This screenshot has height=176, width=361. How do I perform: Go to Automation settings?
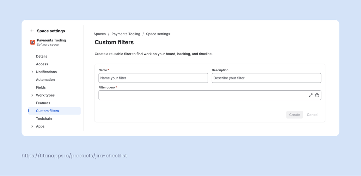(x=45, y=80)
